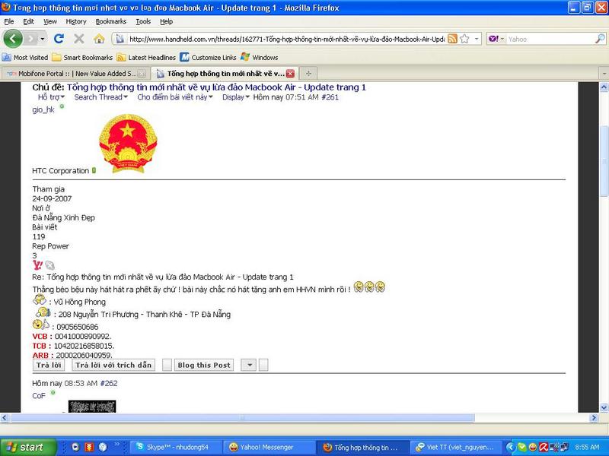Open post #262 permalink
Screen dimensions: 609x456
[x=109, y=384]
